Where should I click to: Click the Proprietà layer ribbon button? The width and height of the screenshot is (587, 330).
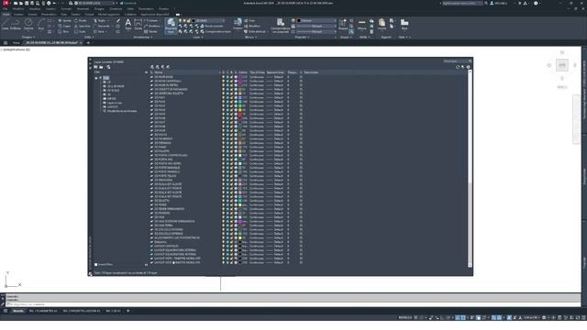[171, 26]
